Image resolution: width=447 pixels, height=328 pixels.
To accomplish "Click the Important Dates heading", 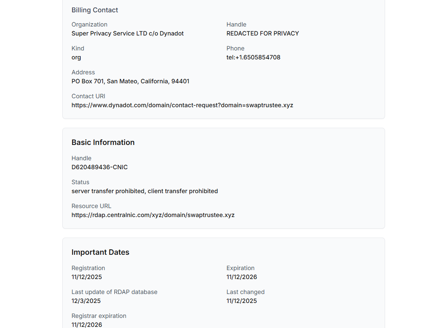I will pyautogui.click(x=100, y=252).
